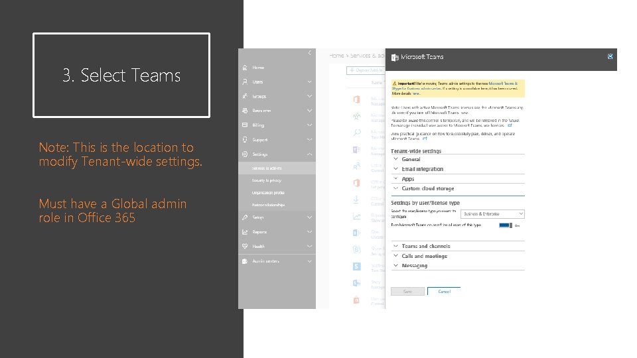This screenshot has height=358, width=637.
Task: Expand the Reports chevron in sidebar
Action: pyautogui.click(x=310, y=232)
